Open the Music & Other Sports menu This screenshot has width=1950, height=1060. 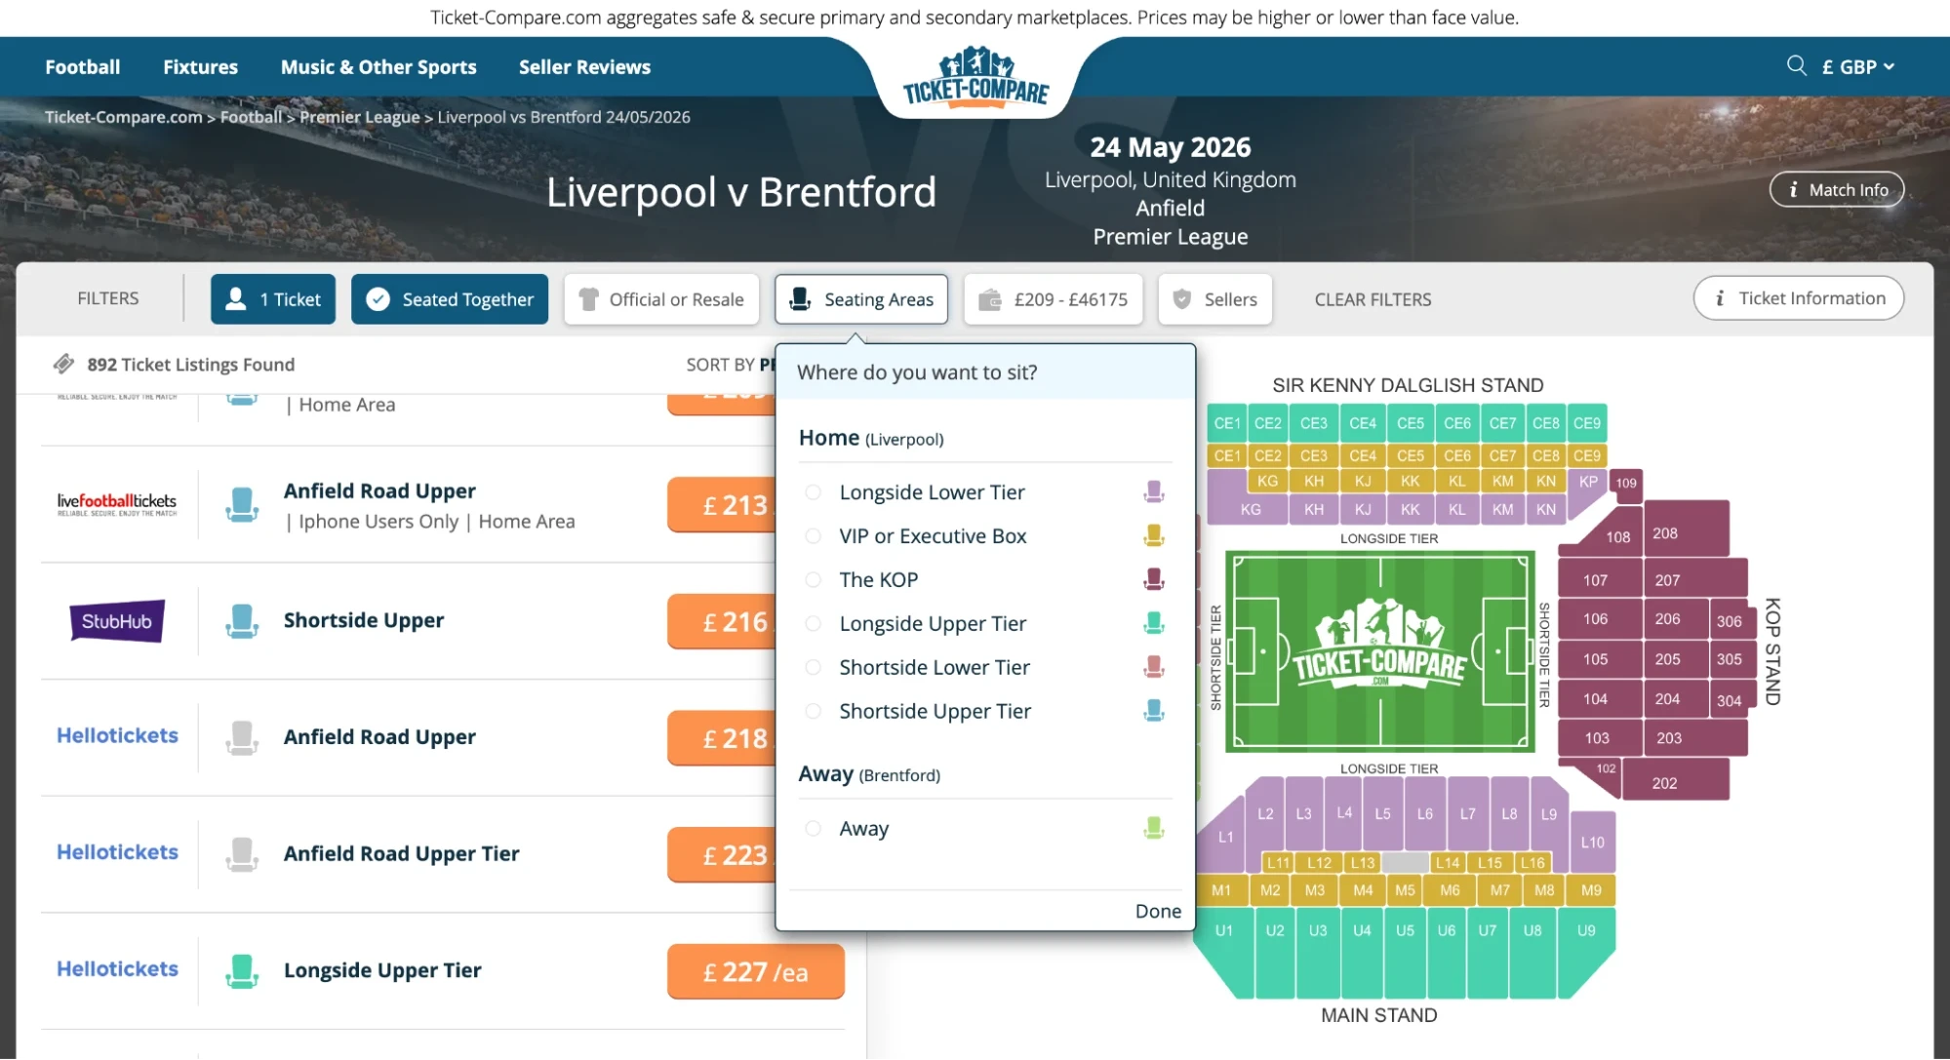coord(378,66)
